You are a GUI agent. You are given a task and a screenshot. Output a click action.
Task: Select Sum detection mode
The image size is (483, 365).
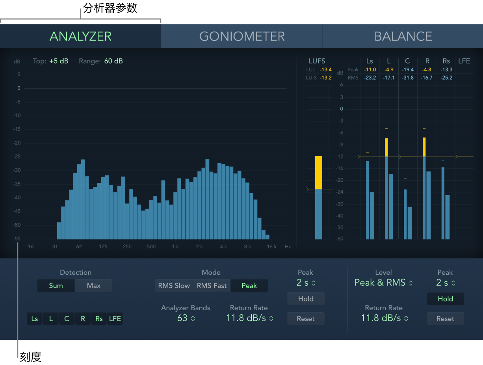point(56,285)
